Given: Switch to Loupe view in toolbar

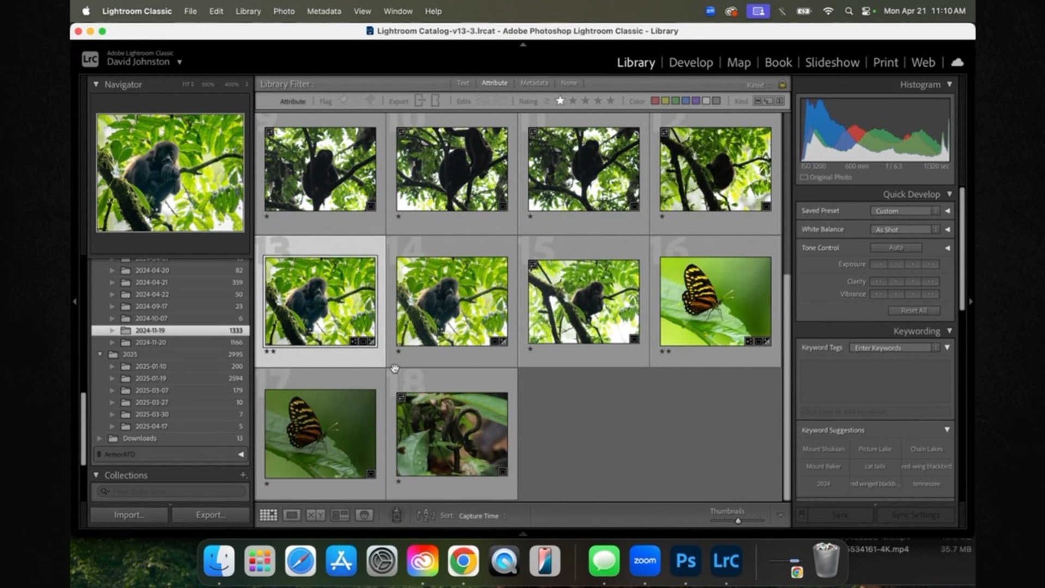Looking at the screenshot, I should click(x=292, y=515).
